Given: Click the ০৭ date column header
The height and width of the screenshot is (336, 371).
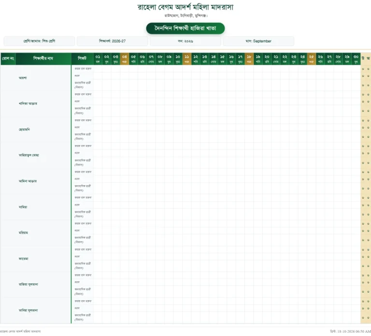Looking at the screenshot, I should tap(151, 58).
